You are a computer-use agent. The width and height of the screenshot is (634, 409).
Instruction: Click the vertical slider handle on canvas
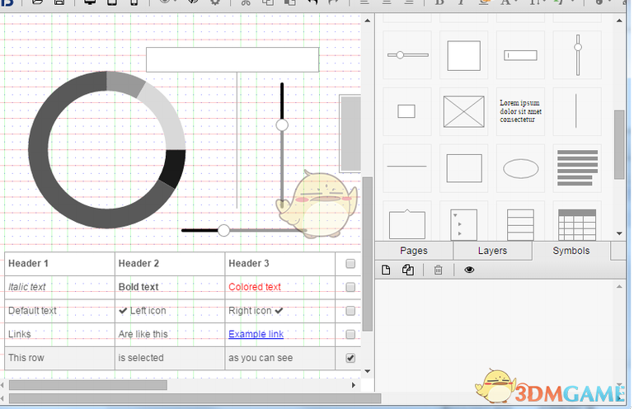(x=282, y=125)
